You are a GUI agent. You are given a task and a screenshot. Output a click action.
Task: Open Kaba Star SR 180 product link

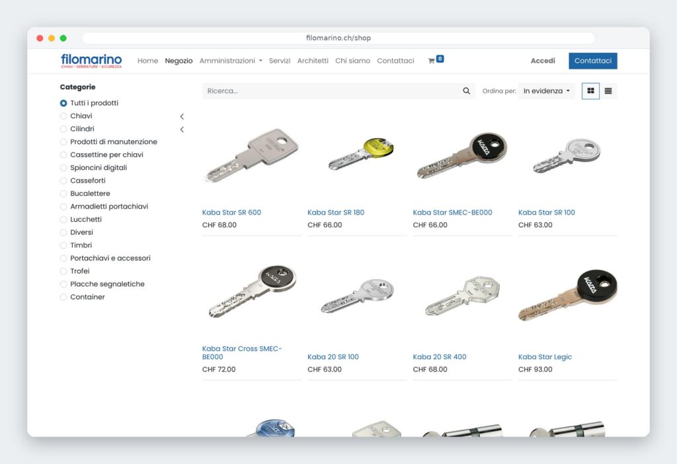coord(336,213)
